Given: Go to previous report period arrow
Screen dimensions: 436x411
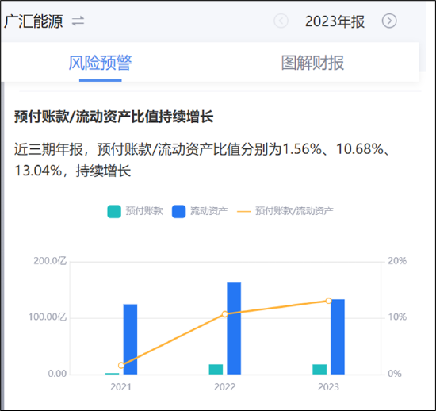Looking at the screenshot, I should pos(281,21).
